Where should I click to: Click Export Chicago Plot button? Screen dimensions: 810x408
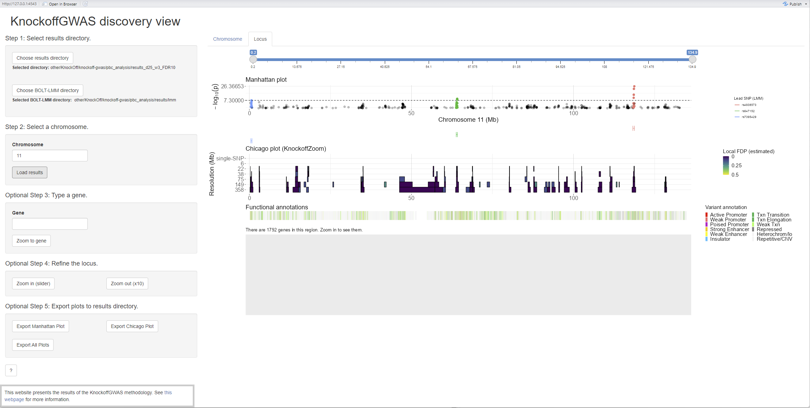point(132,326)
